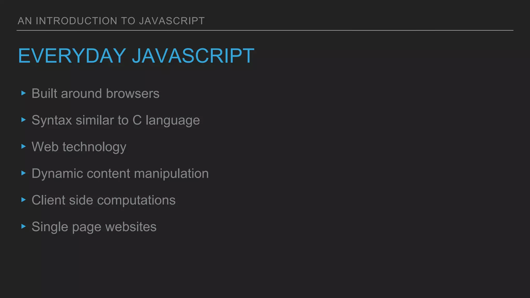Image resolution: width=530 pixels, height=298 pixels.
Task: Click the blue arrow beside 'Client side computations'
Action: (x=24, y=200)
